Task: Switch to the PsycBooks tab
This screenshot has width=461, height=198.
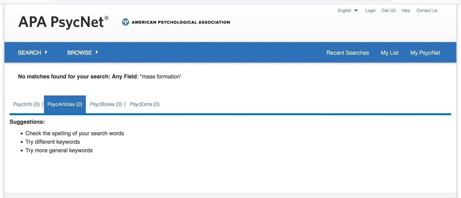Action: click(106, 104)
